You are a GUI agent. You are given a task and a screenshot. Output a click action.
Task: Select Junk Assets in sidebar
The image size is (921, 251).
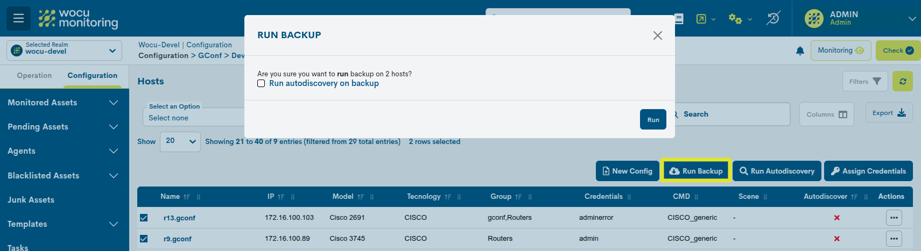point(31,200)
